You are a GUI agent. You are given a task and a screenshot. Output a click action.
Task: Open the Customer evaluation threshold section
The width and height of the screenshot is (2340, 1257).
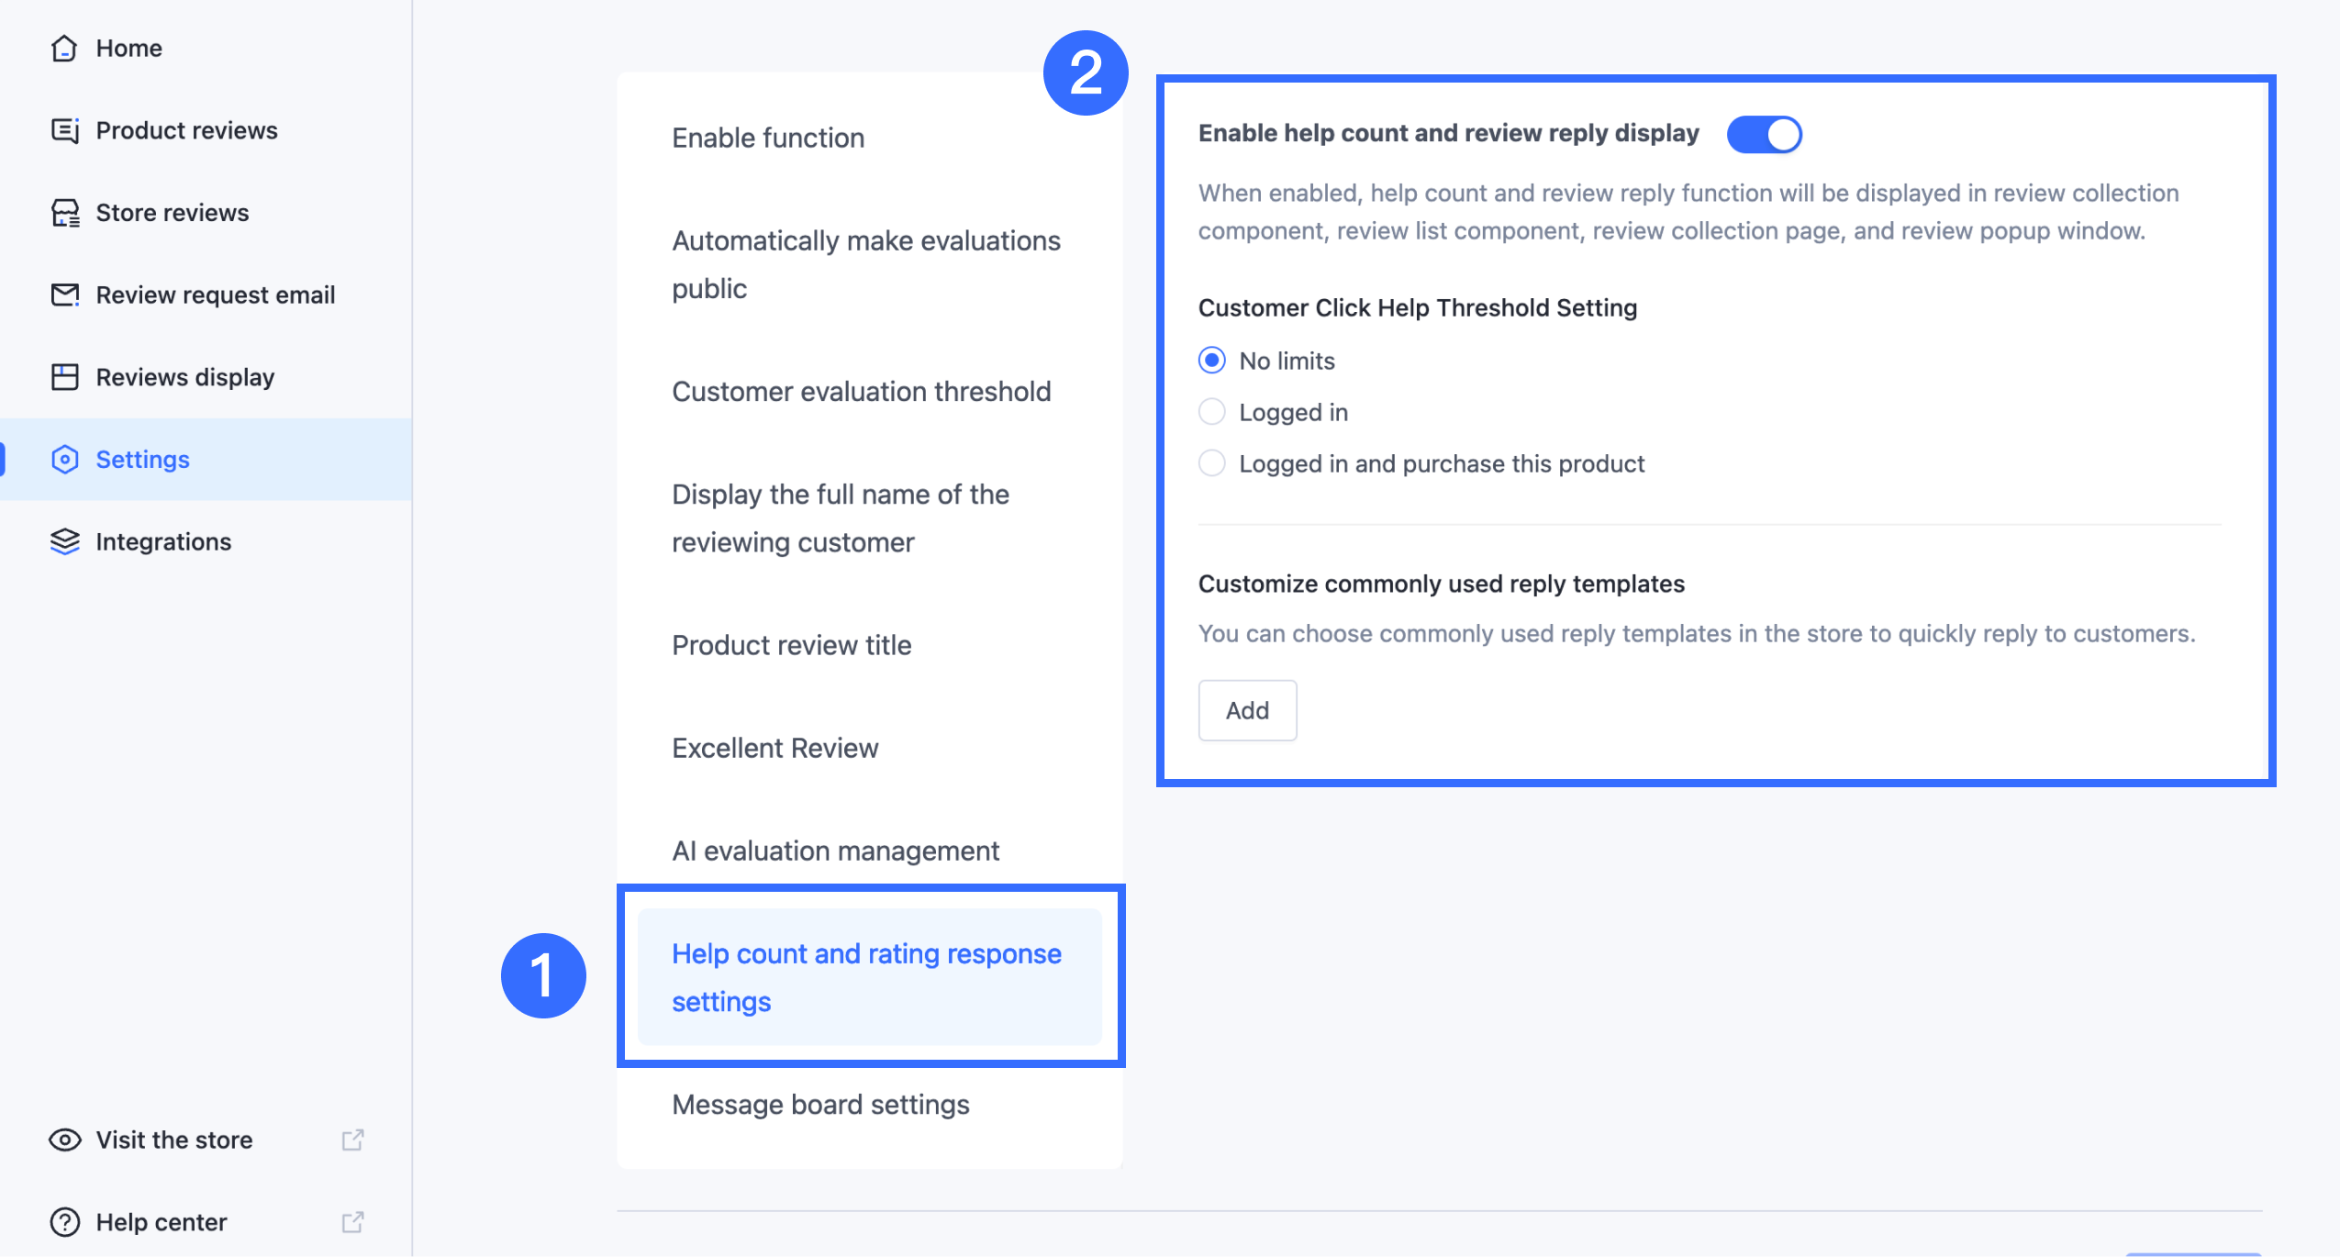click(861, 392)
